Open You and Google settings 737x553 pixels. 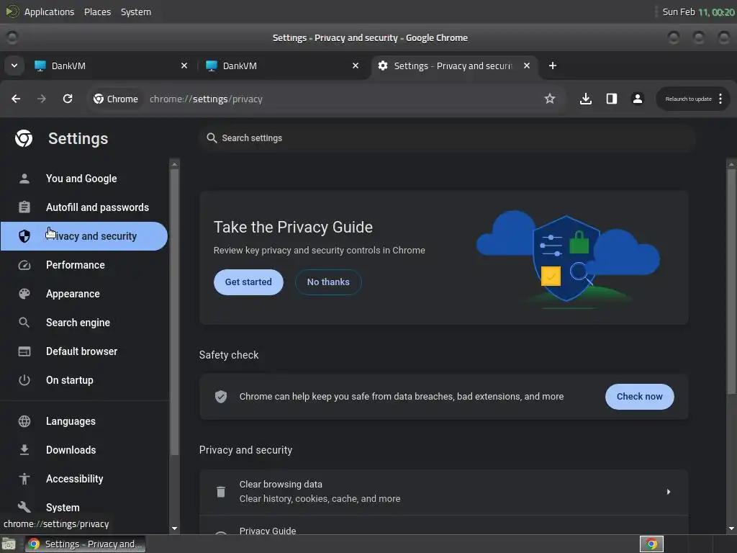pyautogui.click(x=83, y=179)
